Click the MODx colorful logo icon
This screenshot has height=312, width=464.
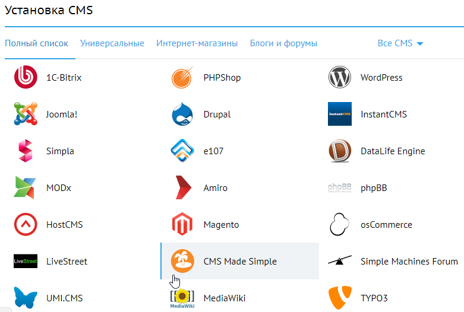25,187
